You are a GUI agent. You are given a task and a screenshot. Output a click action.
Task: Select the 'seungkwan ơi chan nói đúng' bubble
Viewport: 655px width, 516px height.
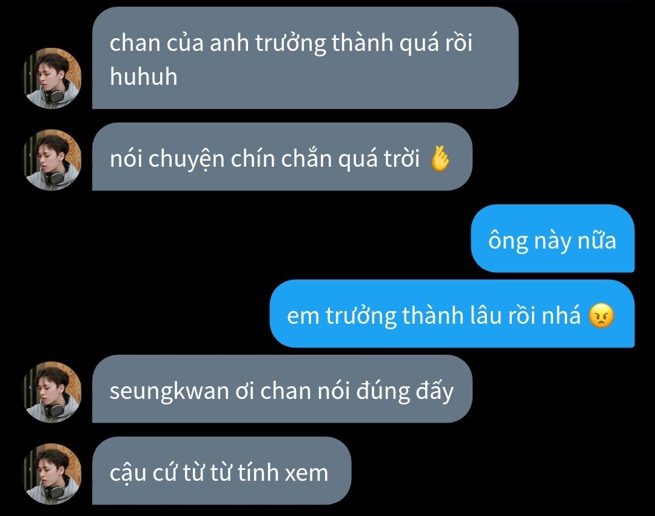pyautogui.click(x=282, y=389)
